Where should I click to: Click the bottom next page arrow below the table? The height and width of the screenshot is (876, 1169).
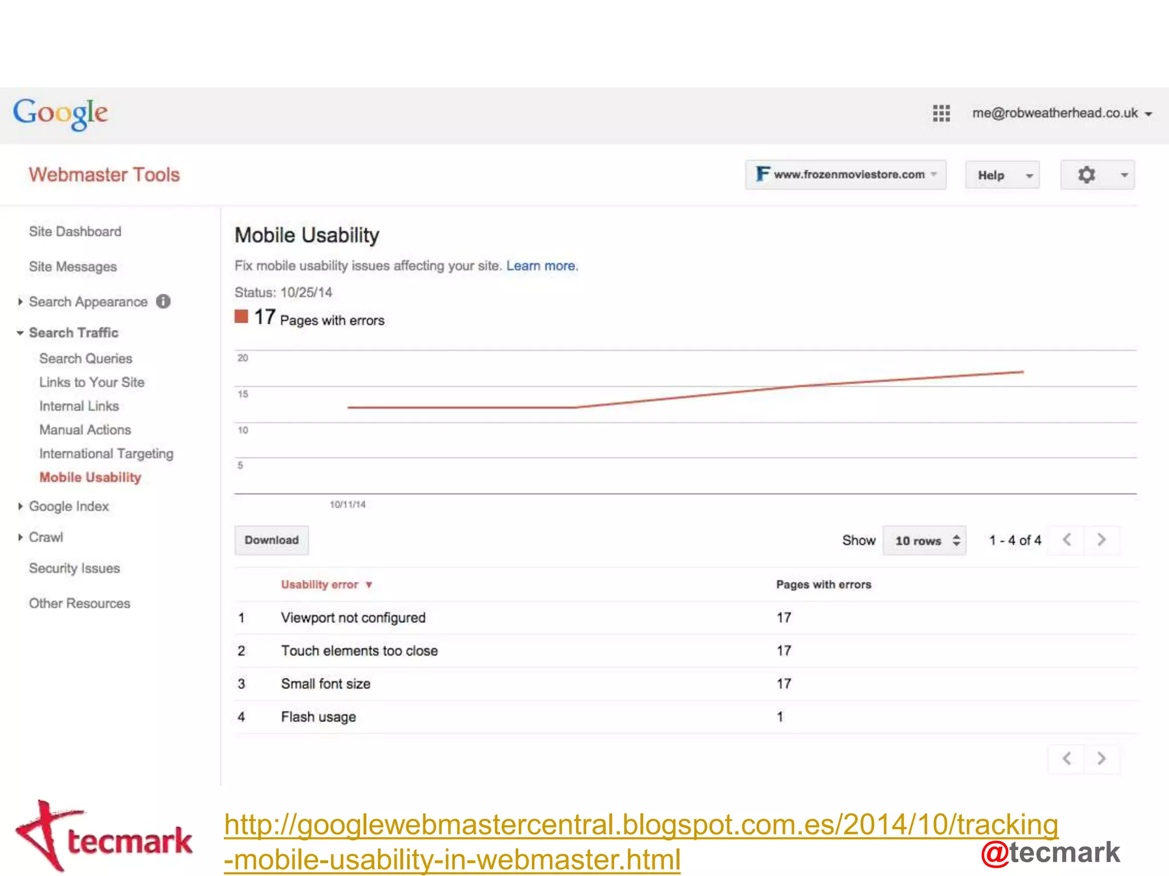tap(1102, 759)
